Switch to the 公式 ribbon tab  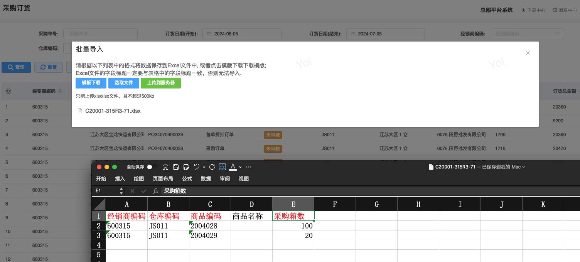187,179
